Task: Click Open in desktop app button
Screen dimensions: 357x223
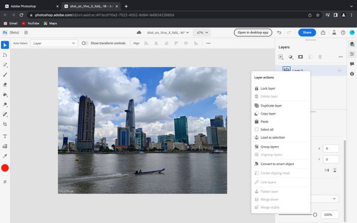Action: (253, 33)
